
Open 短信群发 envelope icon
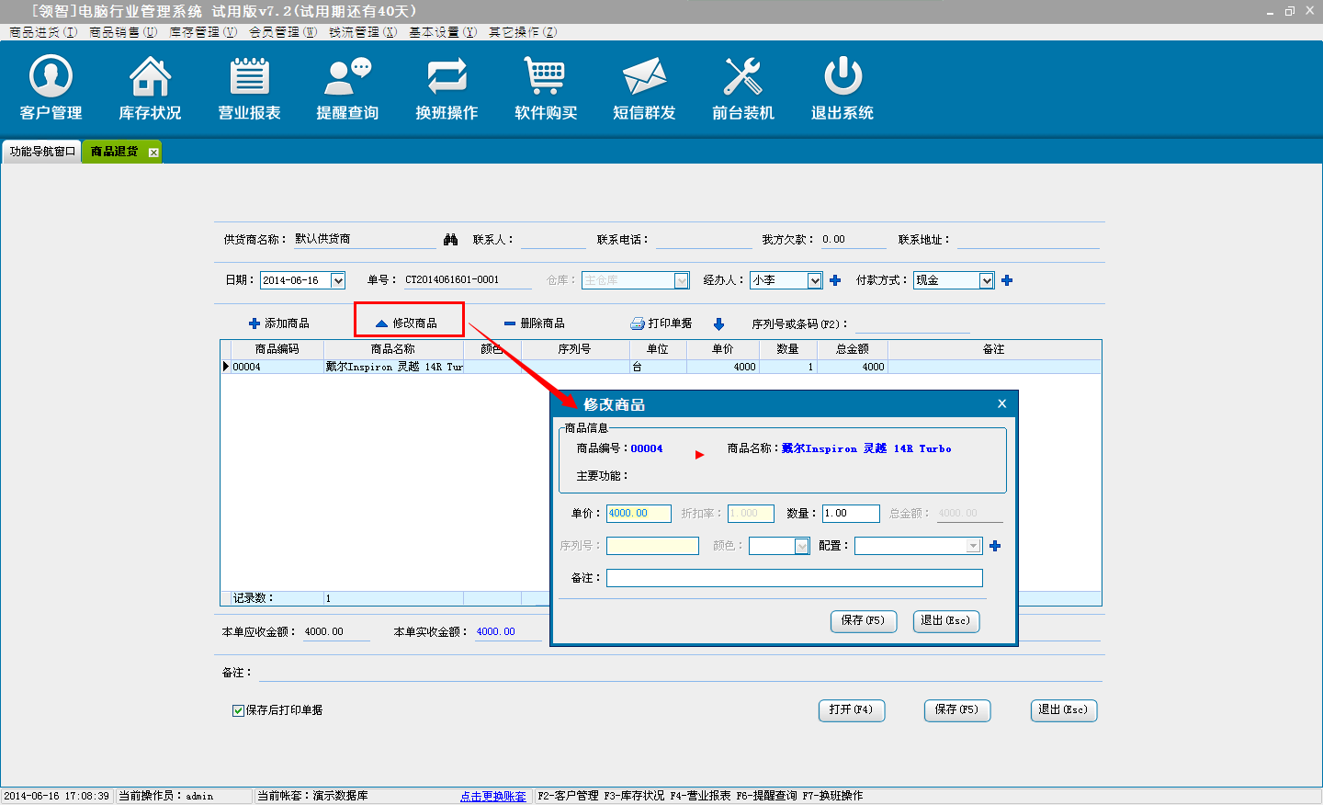point(644,77)
